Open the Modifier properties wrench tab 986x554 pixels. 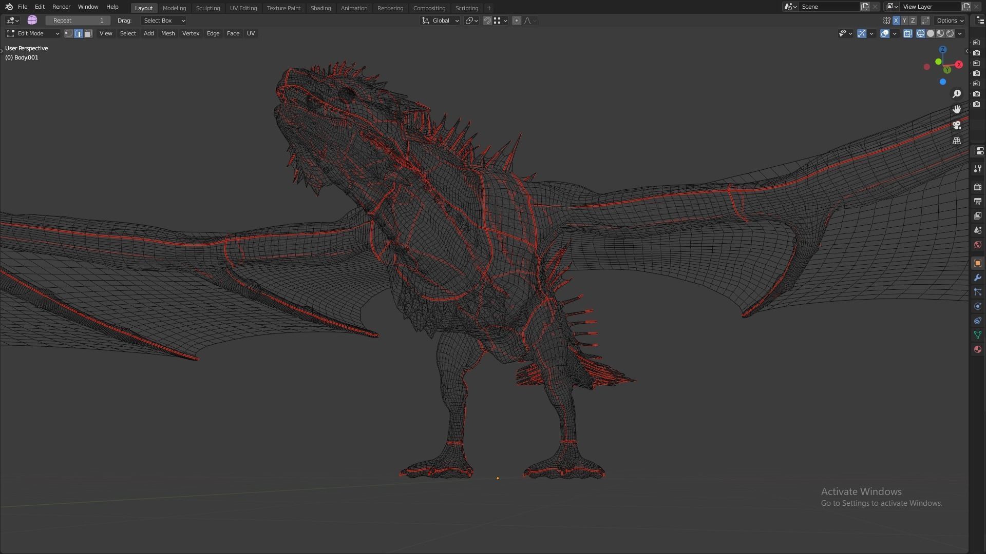pos(978,278)
